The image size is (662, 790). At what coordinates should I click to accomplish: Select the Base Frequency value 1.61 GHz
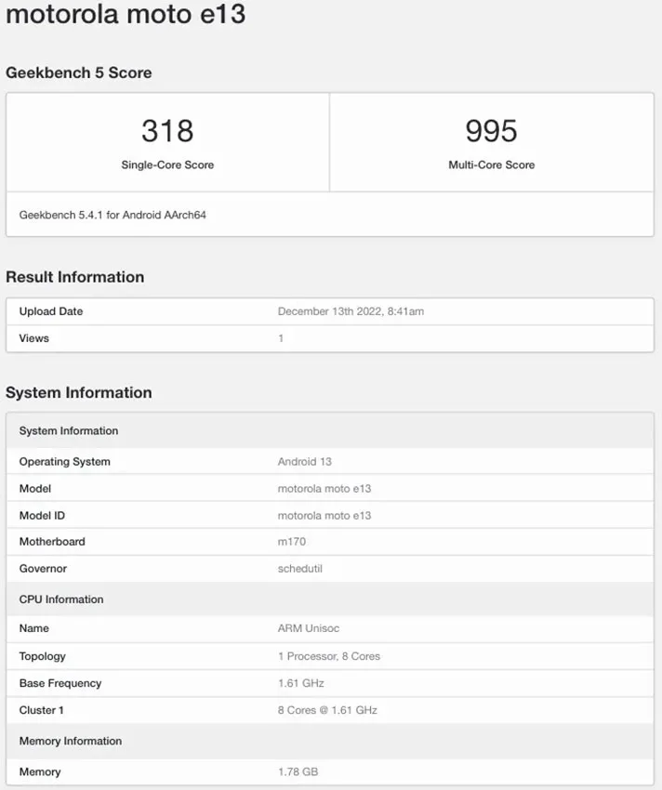(301, 683)
